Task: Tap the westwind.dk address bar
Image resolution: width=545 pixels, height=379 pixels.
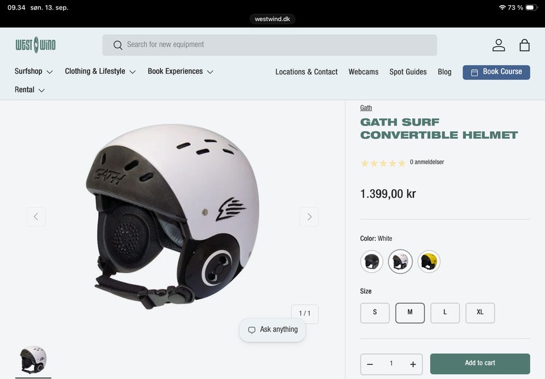Action: point(272,19)
